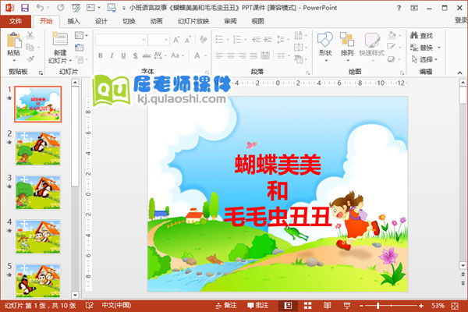Switch to the 设计 design tab
The height and width of the screenshot is (312, 468).
point(101,21)
